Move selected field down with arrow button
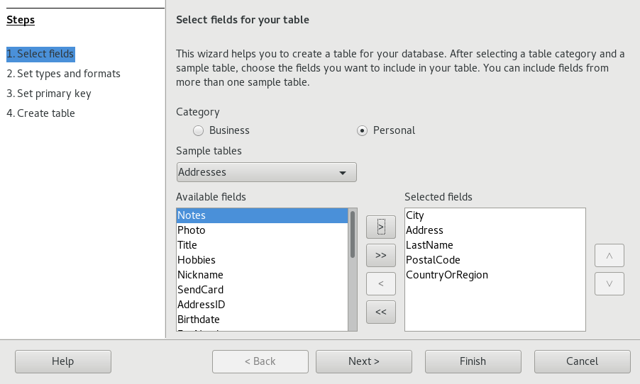640x384 pixels. coord(609,283)
